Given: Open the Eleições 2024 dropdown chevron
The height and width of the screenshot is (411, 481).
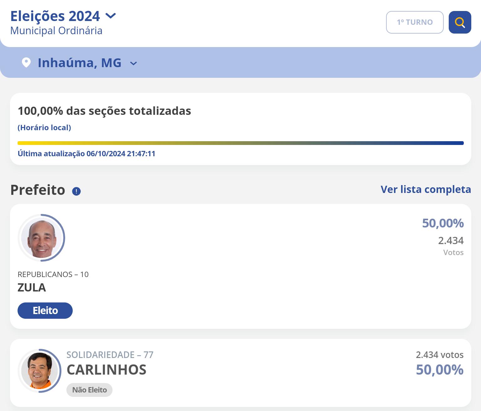Looking at the screenshot, I should pos(111,15).
